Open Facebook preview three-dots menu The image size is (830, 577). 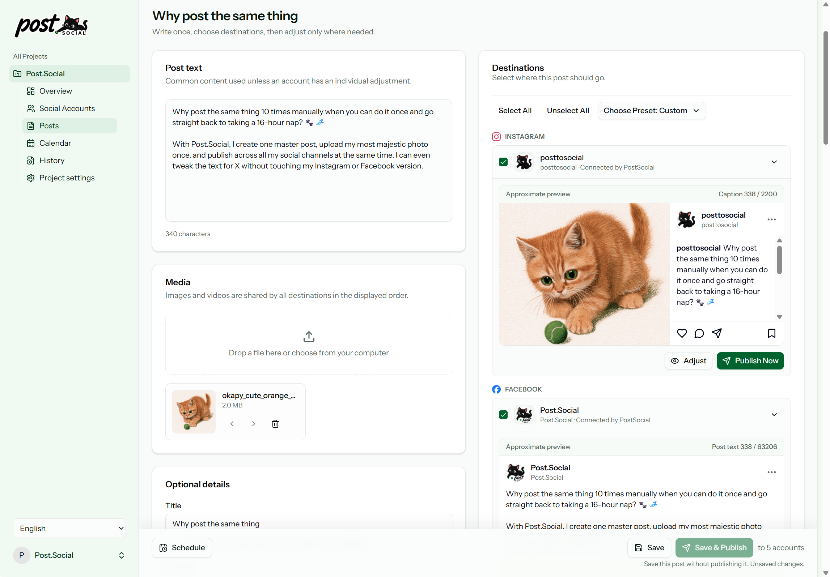[772, 472]
